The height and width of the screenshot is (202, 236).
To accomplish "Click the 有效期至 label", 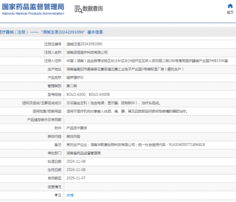I will [55, 178].
